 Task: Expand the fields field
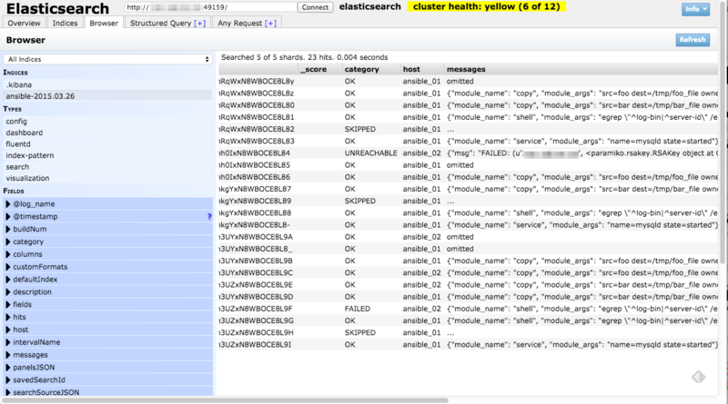107,304
